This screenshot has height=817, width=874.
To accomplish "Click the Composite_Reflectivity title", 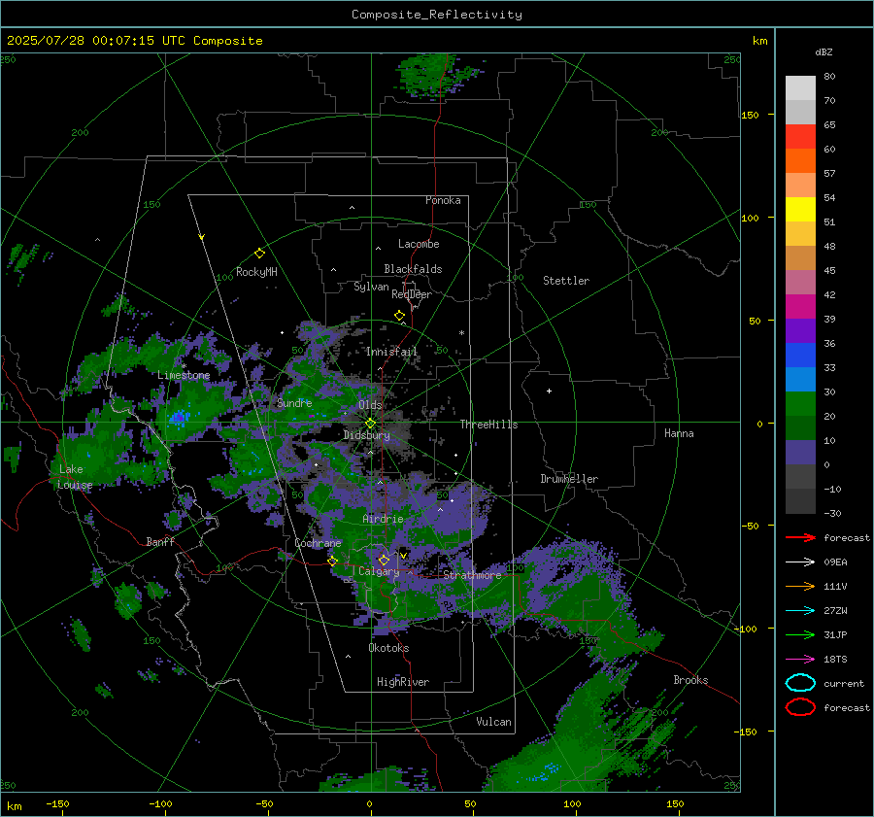I will (437, 15).
